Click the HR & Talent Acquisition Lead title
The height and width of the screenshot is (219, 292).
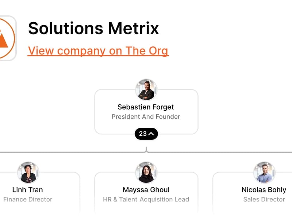[x=146, y=199]
